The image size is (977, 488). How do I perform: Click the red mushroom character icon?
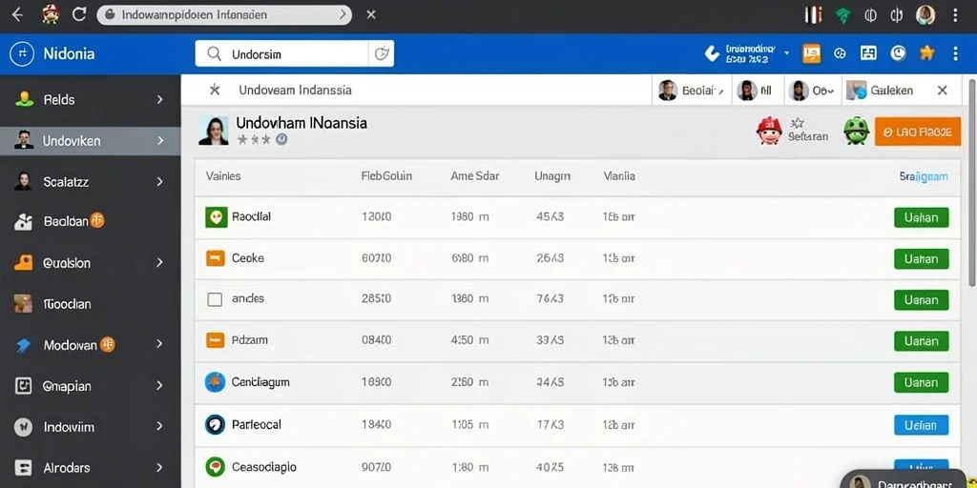click(769, 131)
